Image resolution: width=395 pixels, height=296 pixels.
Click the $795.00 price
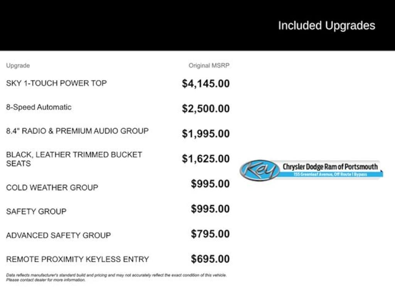pos(210,234)
